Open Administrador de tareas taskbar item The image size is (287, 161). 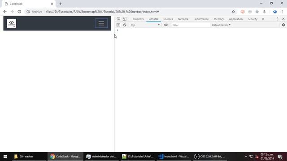pos(101,157)
